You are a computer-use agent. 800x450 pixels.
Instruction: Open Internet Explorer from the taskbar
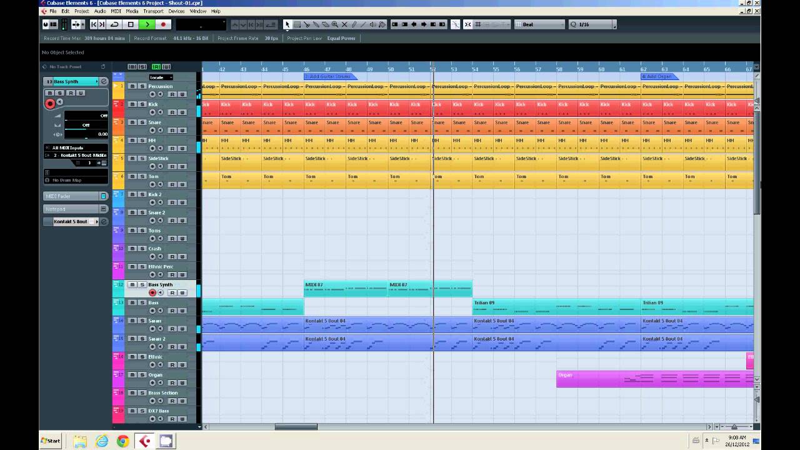click(x=101, y=441)
